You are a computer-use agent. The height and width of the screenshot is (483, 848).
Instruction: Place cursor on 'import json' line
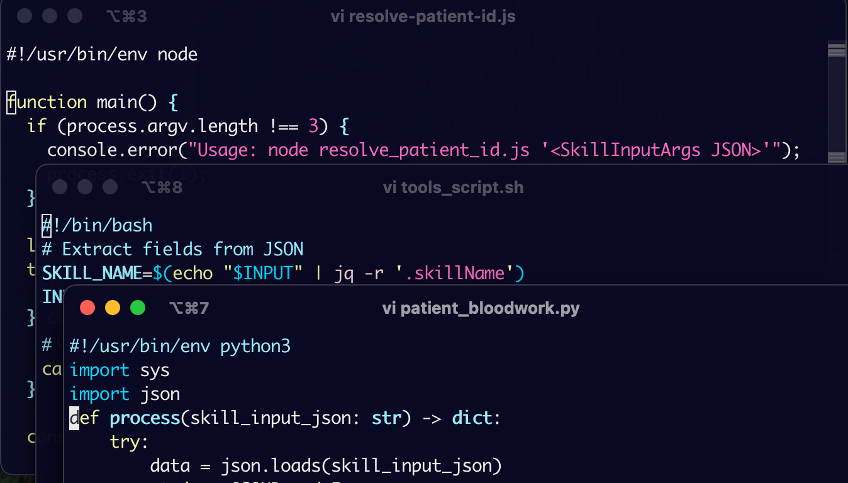coord(125,394)
